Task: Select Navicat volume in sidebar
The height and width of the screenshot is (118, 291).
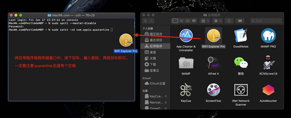Action: coord(154,102)
